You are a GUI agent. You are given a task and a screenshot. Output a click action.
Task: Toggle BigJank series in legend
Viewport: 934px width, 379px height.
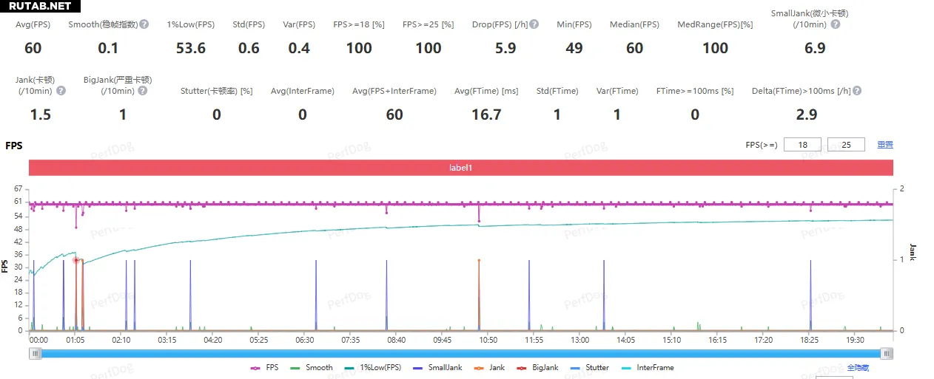(538, 367)
